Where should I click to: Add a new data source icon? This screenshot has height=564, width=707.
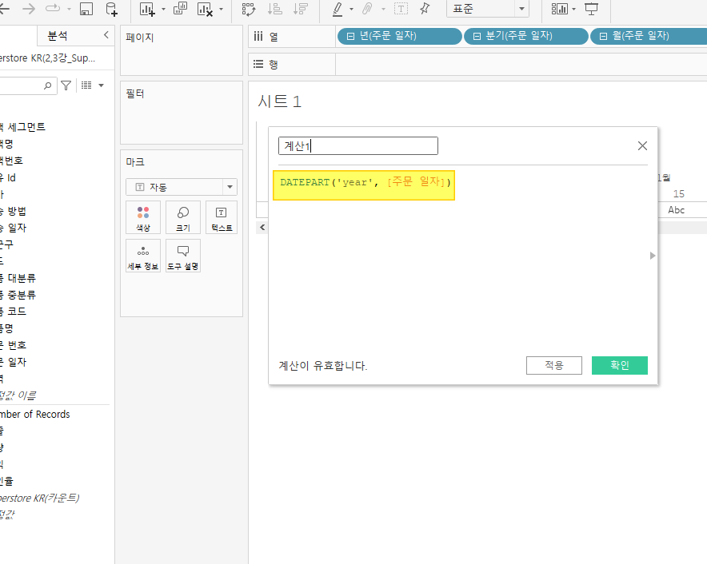tap(111, 9)
